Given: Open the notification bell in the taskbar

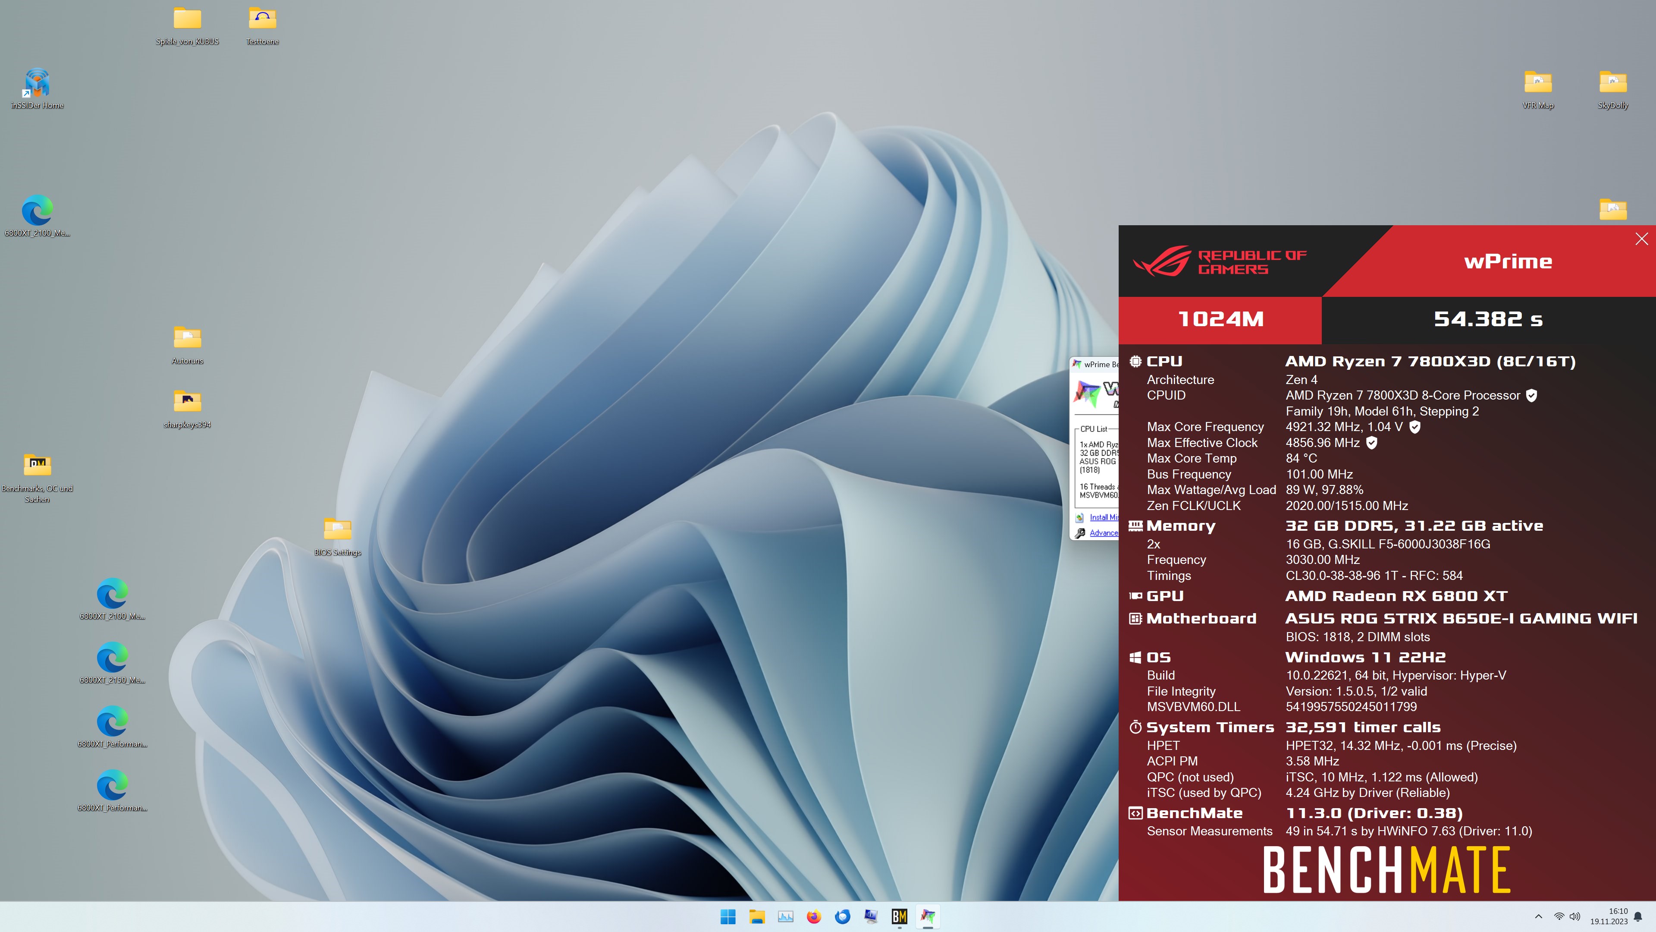Looking at the screenshot, I should tap(1638, 916).
